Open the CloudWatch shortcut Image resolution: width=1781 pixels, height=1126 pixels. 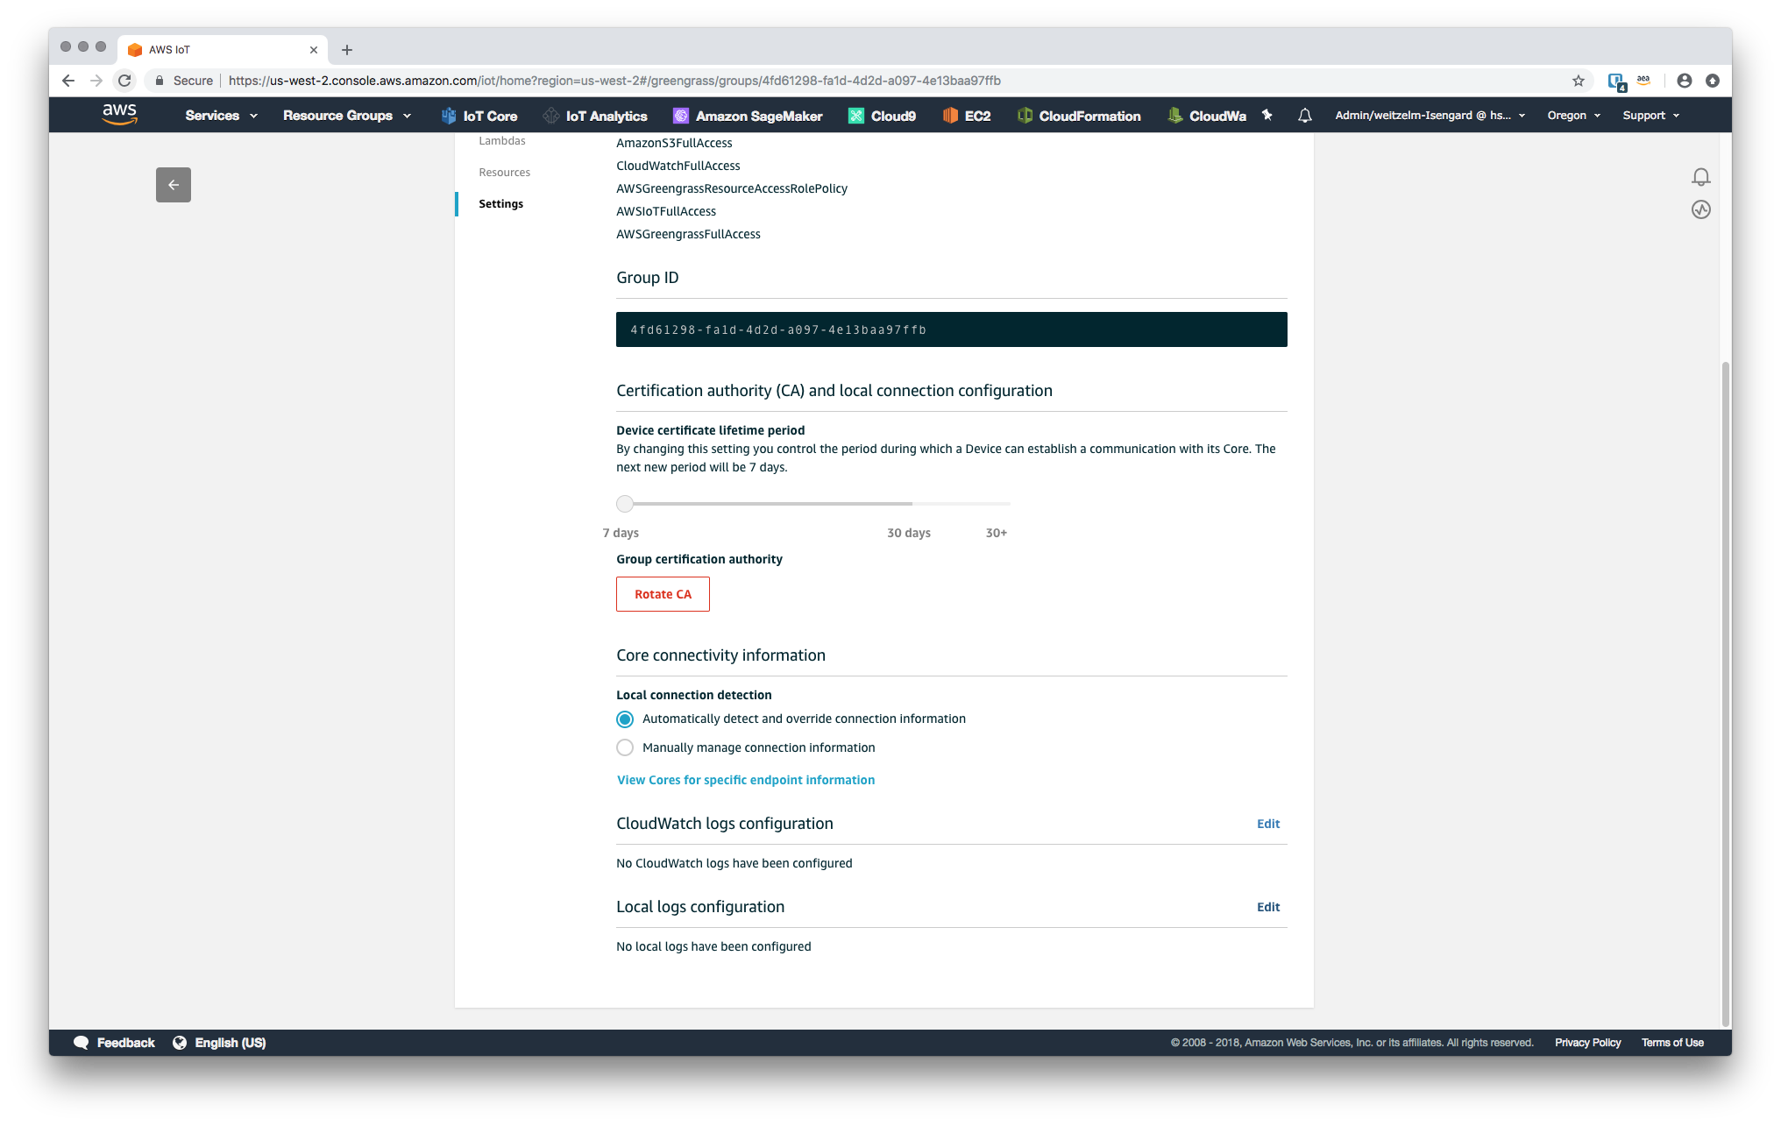(x=1207, y=116)
